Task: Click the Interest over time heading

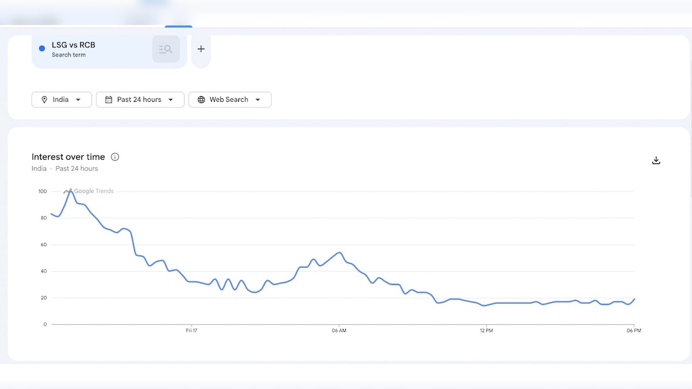Action: pyautogui.click(x=68, y=157)
